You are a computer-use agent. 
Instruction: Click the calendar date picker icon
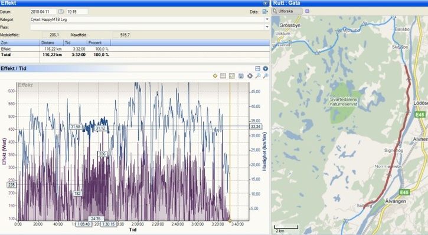point(61,12)
